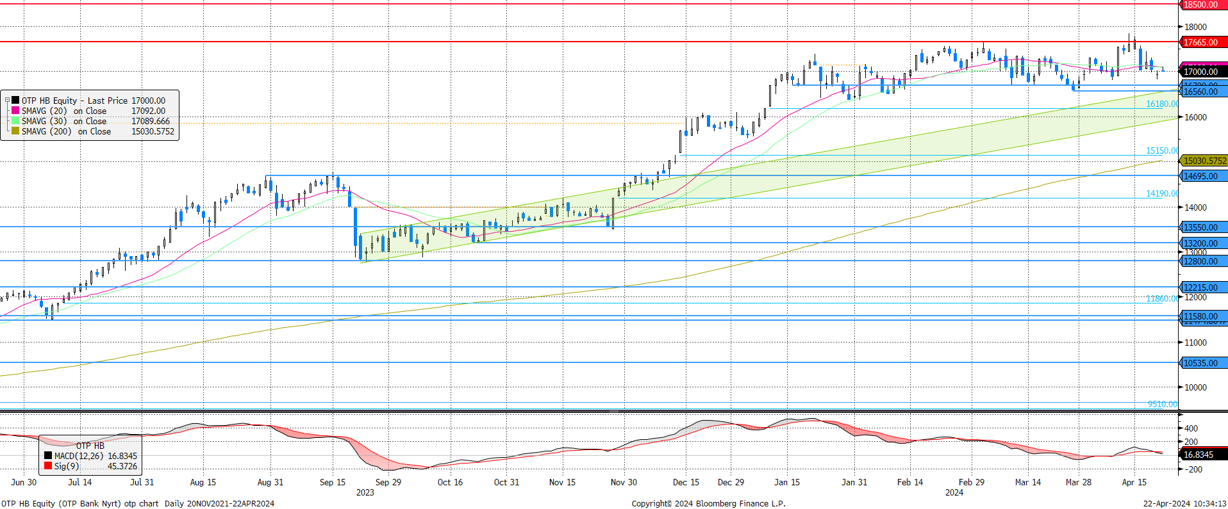1228x509 pixels.
Task: Click the 11000 price axis label
Action: 1195,343
